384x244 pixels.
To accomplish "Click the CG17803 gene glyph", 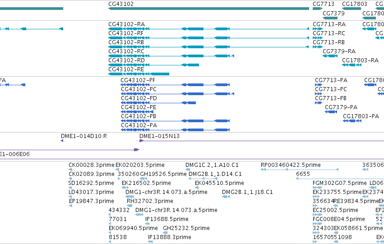I will (352, 9).
